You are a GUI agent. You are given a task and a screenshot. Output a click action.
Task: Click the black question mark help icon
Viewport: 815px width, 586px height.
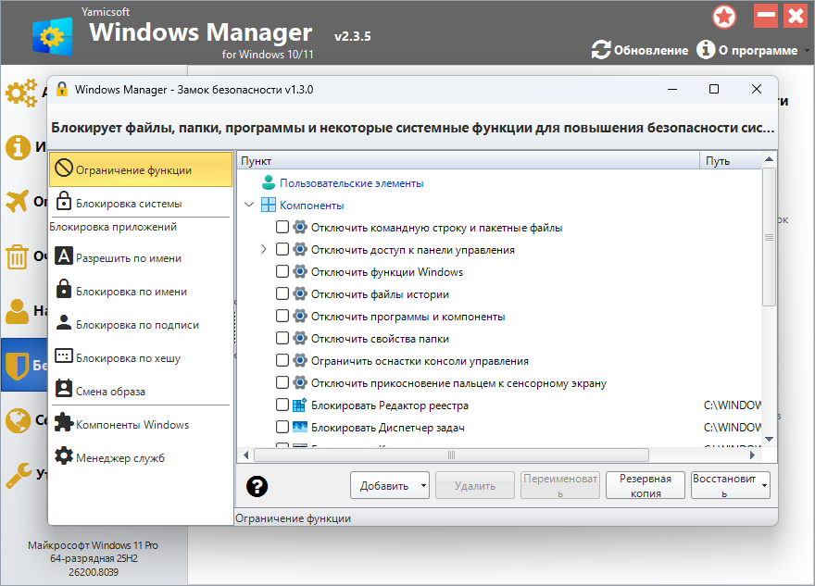pyautogui.click(x=257, y=486)
